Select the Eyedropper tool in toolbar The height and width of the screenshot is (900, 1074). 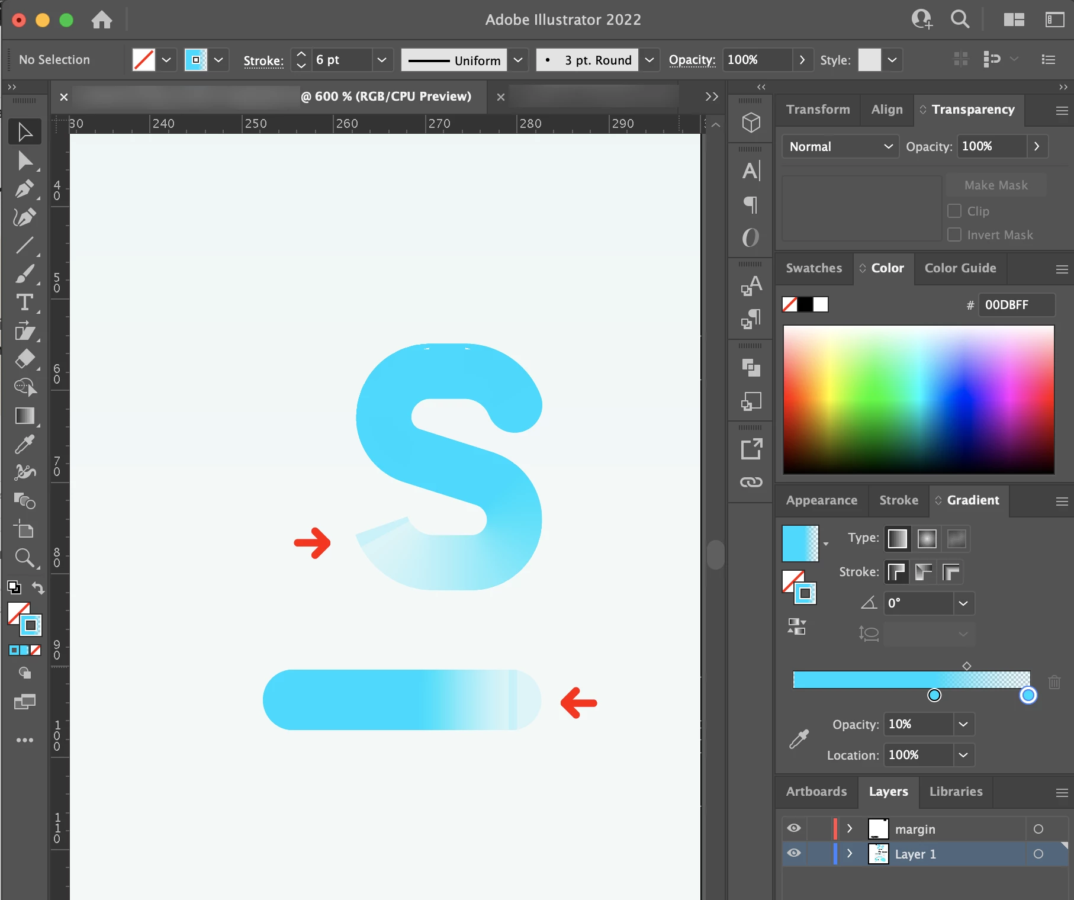[25, 444]
